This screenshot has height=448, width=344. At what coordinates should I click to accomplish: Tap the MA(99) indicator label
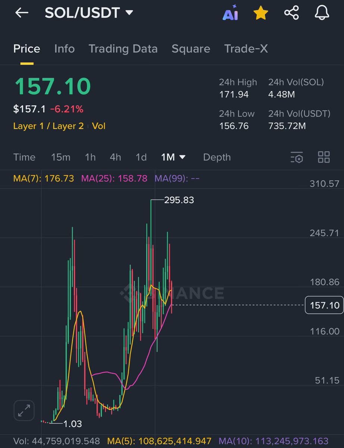click(177, 178)
